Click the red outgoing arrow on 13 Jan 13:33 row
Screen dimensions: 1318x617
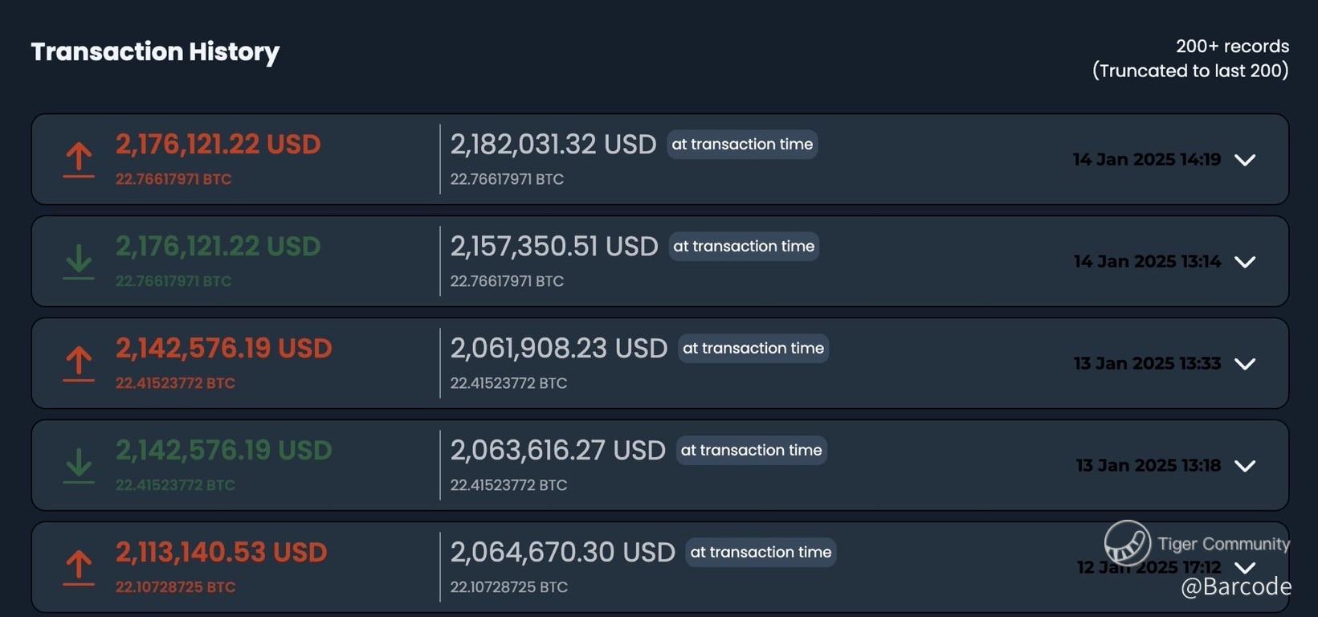(79, 364)
